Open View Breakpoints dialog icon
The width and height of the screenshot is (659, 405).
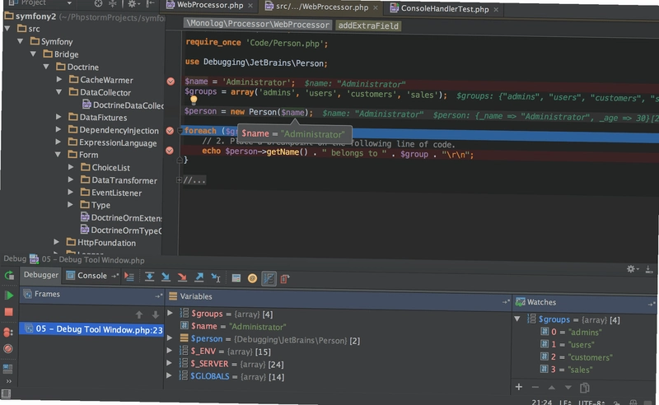(8, 332)
